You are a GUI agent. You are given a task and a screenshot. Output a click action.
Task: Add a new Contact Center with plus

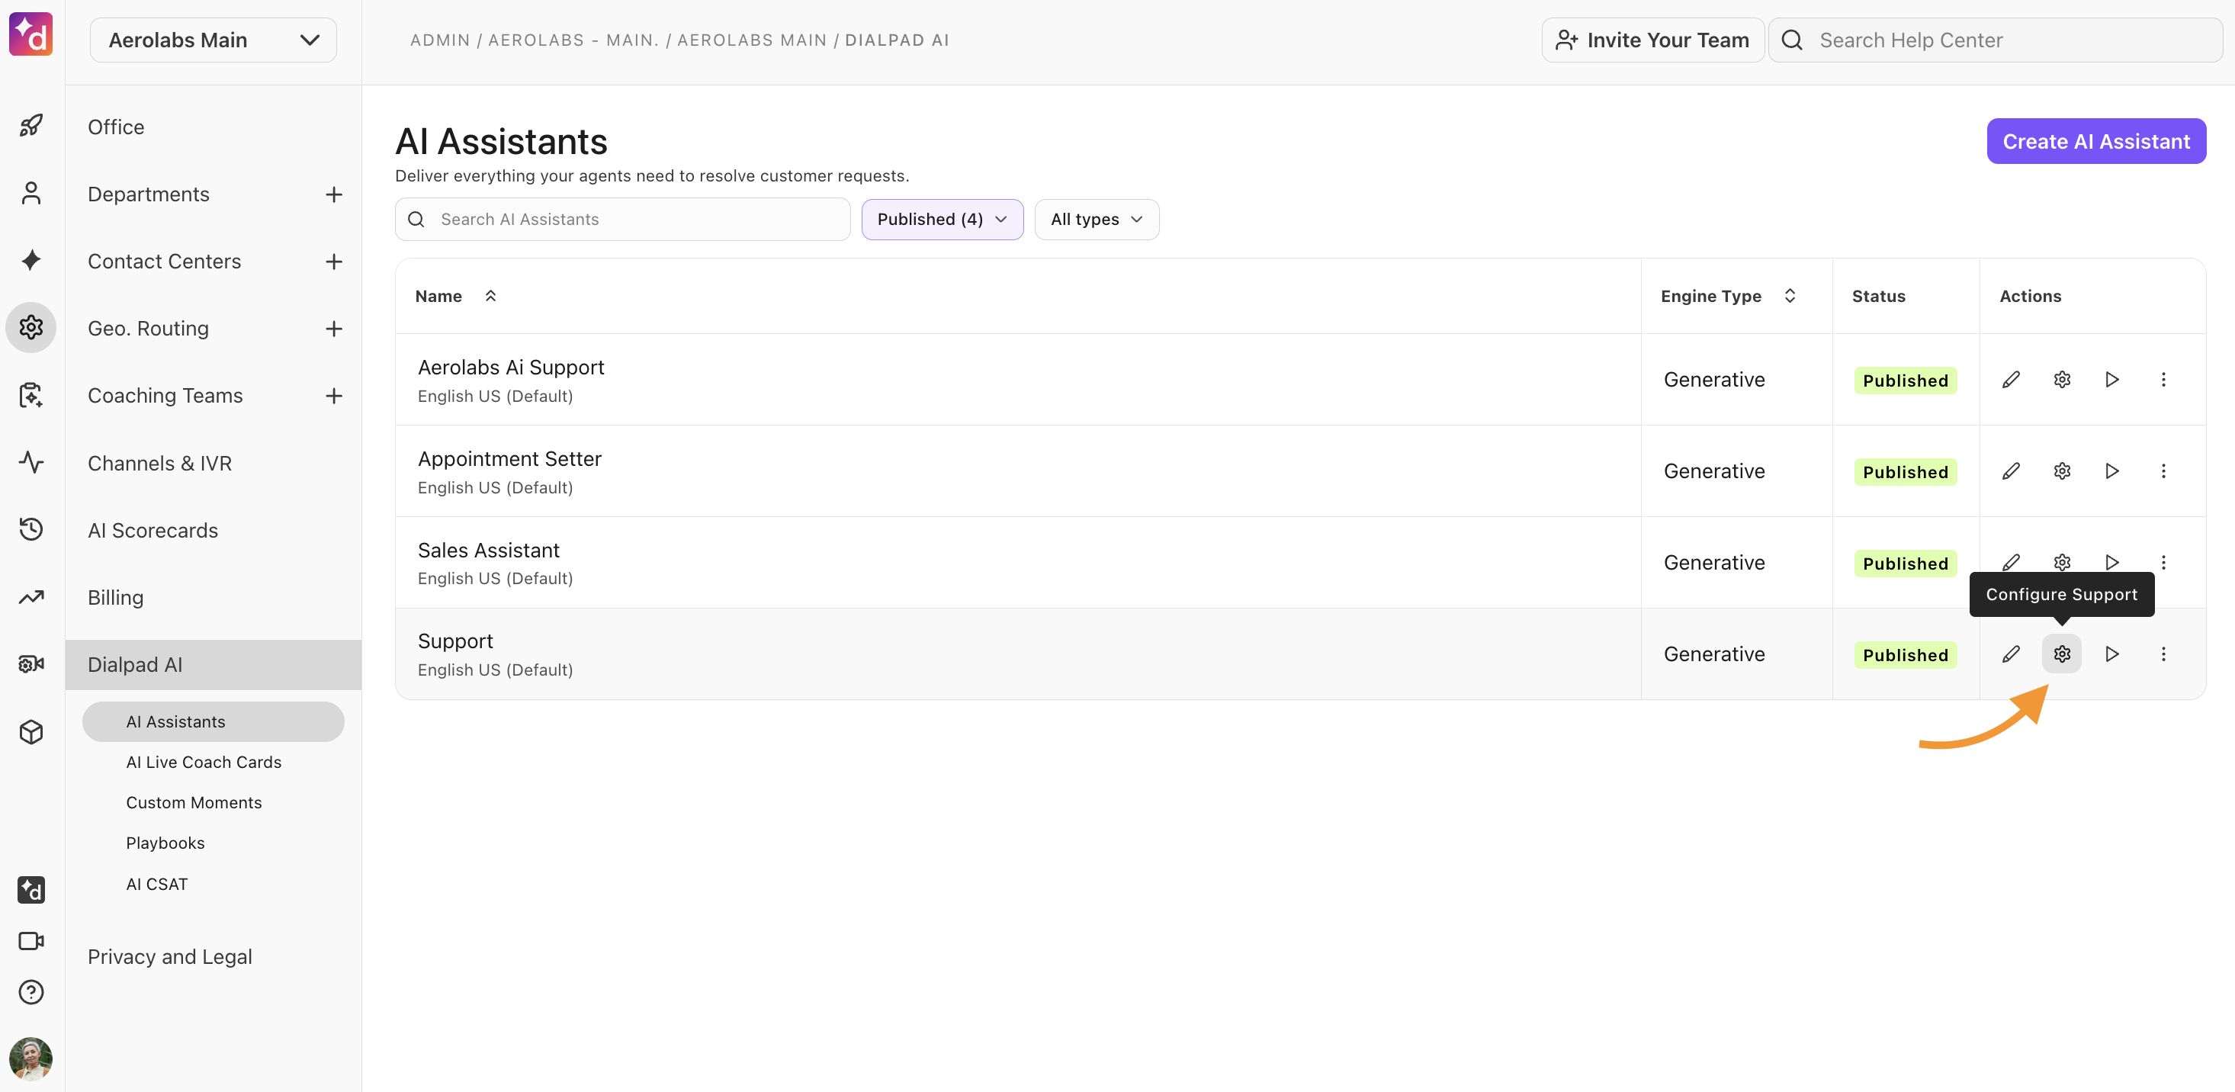pos(334,261)
